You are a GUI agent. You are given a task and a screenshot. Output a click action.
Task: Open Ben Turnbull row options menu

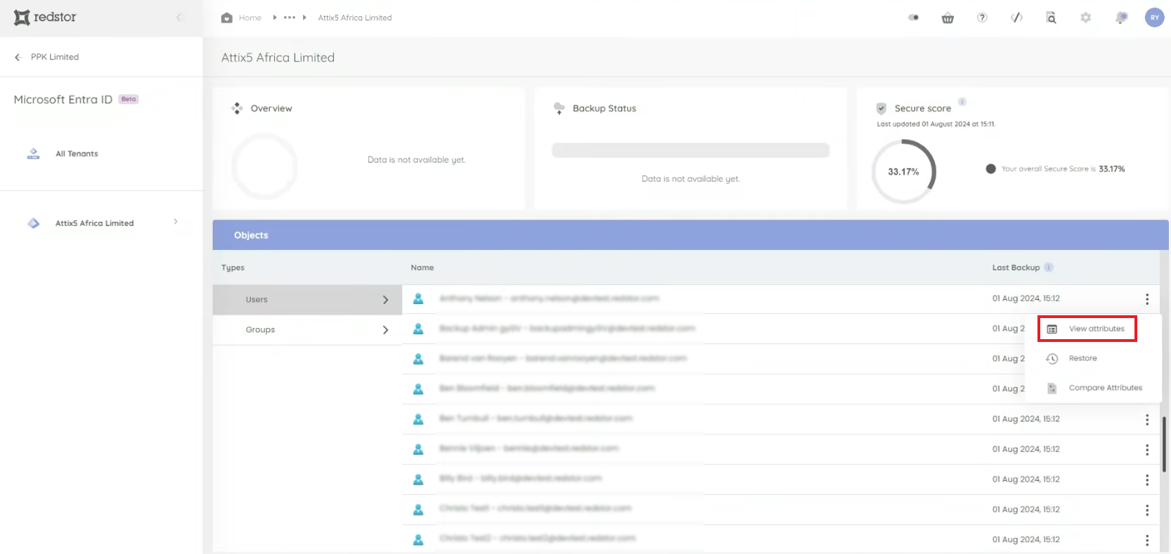1147,419
